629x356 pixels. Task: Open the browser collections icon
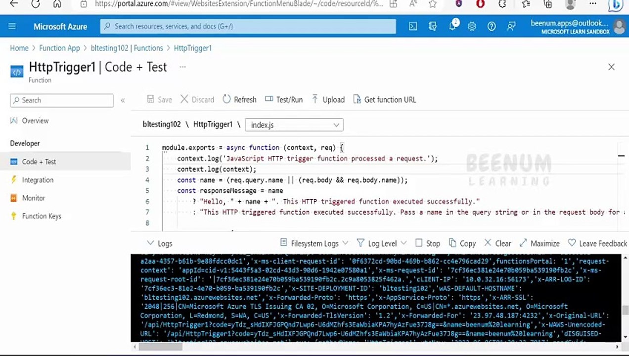548,4
